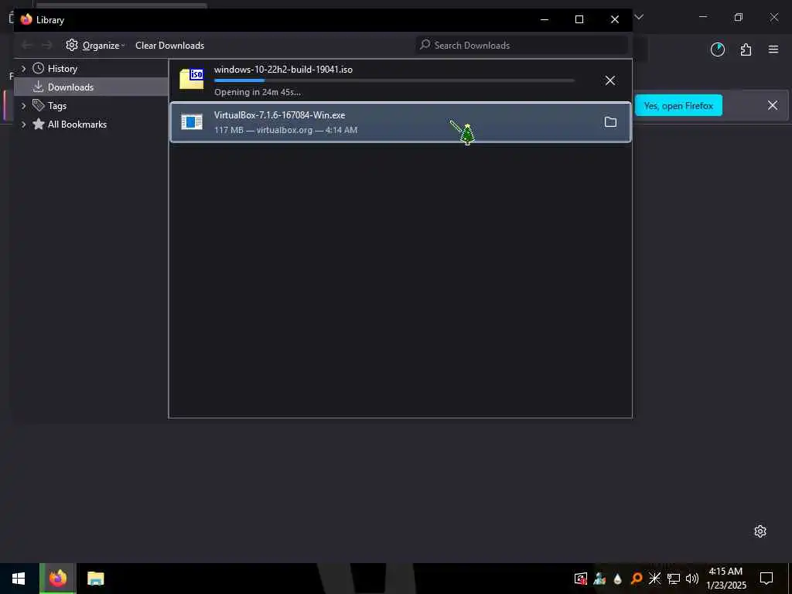Select Tags in the sidebar
Viewport: 792px width, 594px height.
(x=57, y=105)
